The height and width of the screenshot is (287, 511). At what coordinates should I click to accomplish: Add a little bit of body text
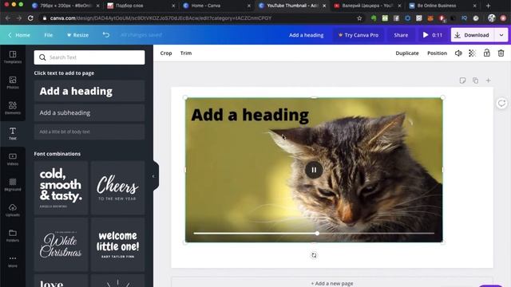89,132
